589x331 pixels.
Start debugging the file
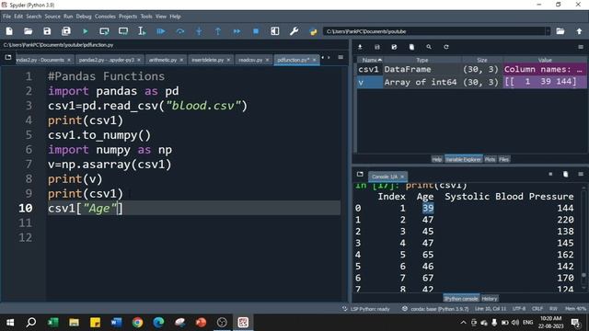coord(161,31)
